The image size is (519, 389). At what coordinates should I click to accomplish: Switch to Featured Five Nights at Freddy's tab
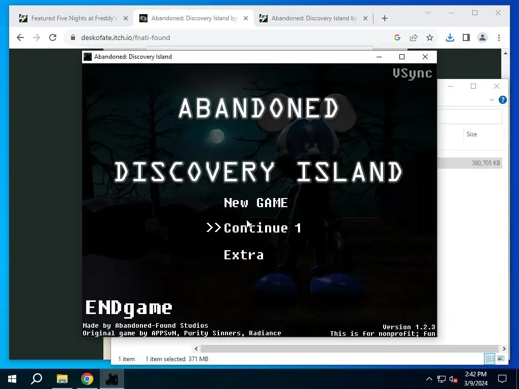point(74,18)
